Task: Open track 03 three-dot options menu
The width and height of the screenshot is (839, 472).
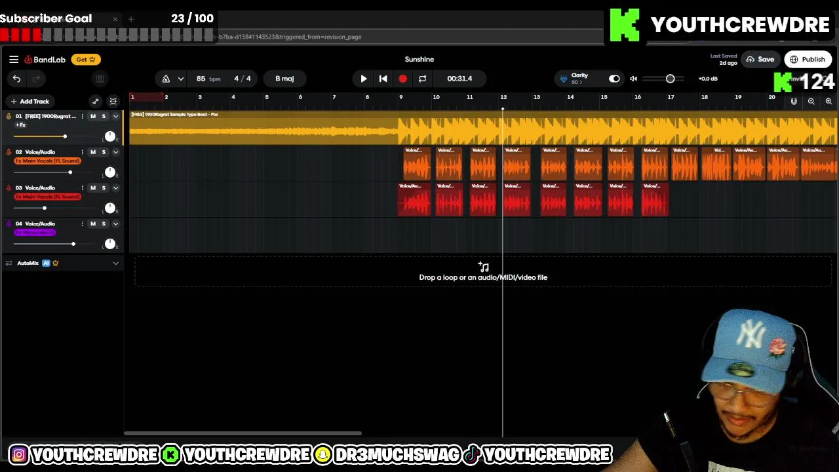Action: [83, 188]
